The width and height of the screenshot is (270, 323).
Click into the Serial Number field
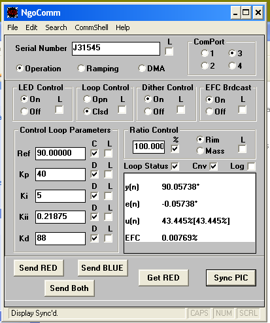[x=116, y=48]
